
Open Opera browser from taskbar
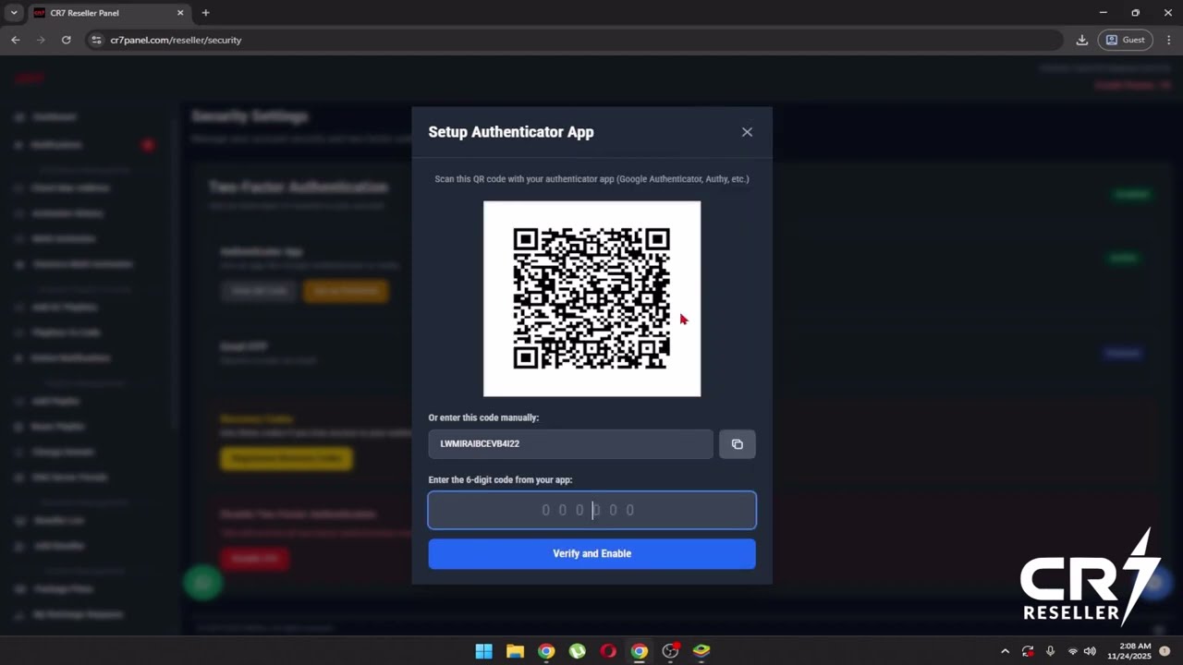(608, 651)
